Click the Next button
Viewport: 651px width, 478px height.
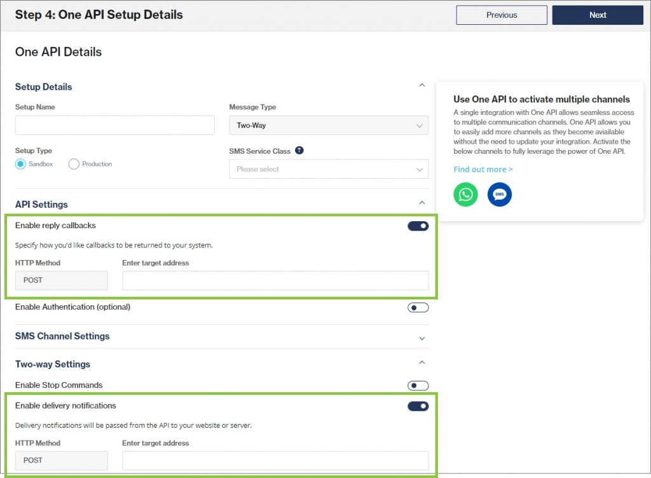tap(597, 15)
